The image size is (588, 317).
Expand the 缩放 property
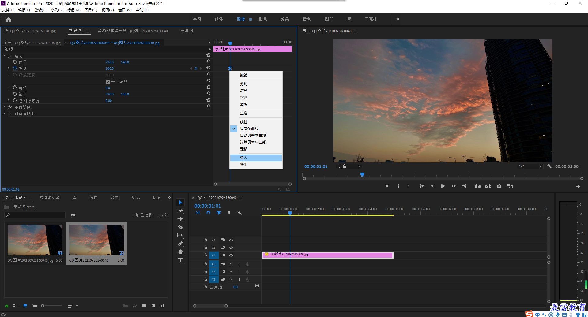[8, 68]
